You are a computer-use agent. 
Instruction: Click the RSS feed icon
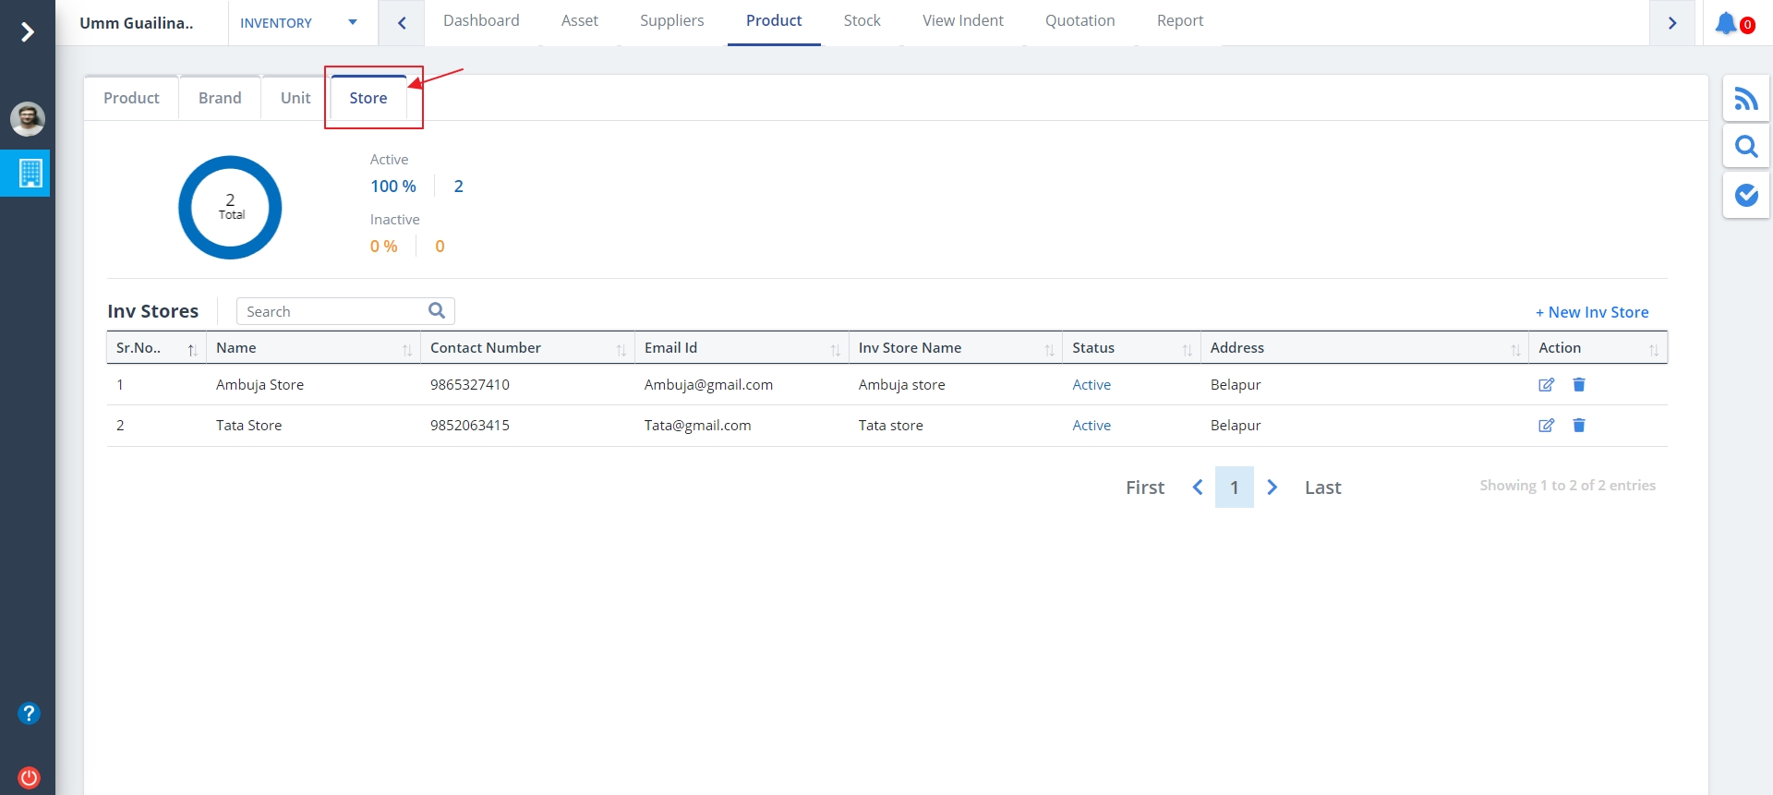pos(1745,99)
